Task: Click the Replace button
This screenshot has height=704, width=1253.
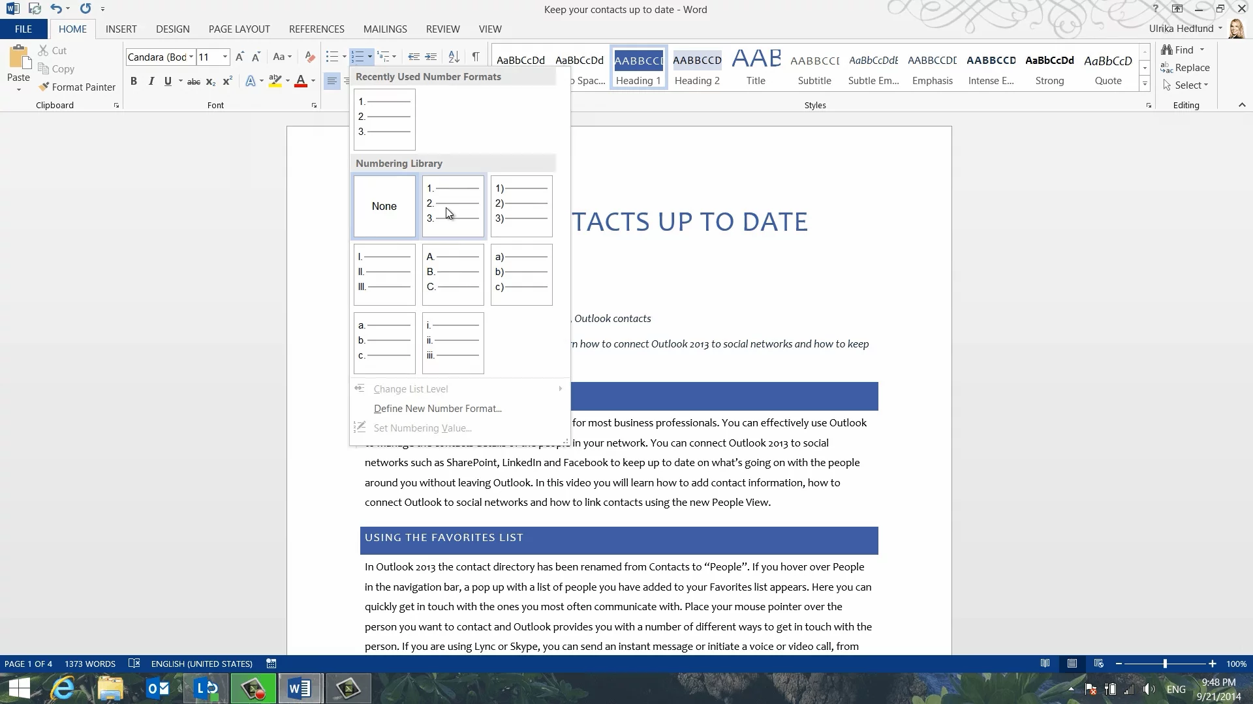Action: coord(1185,68)
